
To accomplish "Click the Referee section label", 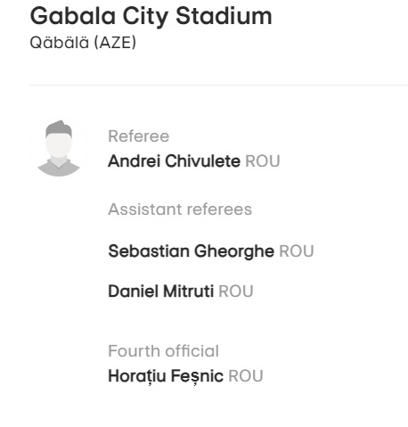I will click(139, 136).
